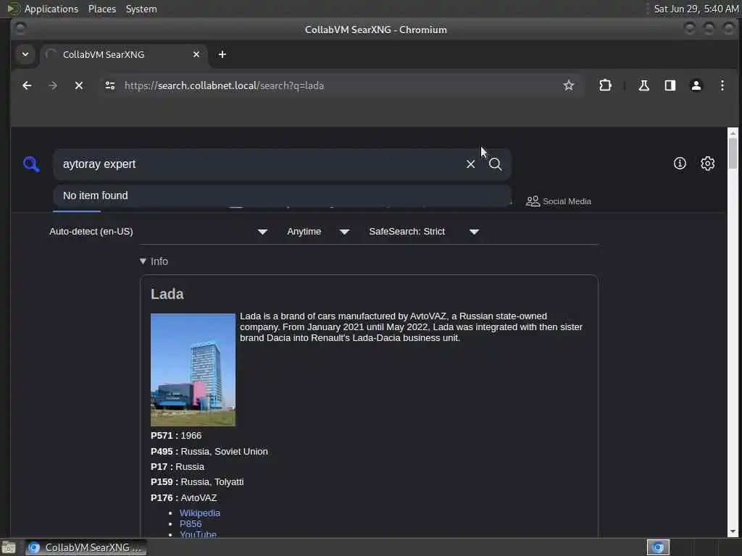
Task: Stop the page from loading
Action: coord(79,85)
